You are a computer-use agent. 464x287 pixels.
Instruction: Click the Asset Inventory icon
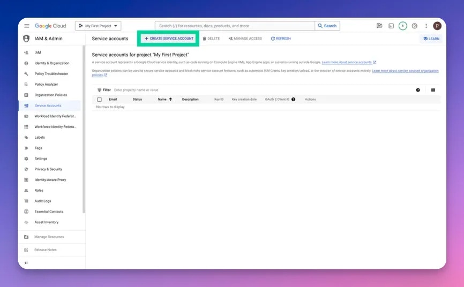pyautogui.click(x=26, y=222)
